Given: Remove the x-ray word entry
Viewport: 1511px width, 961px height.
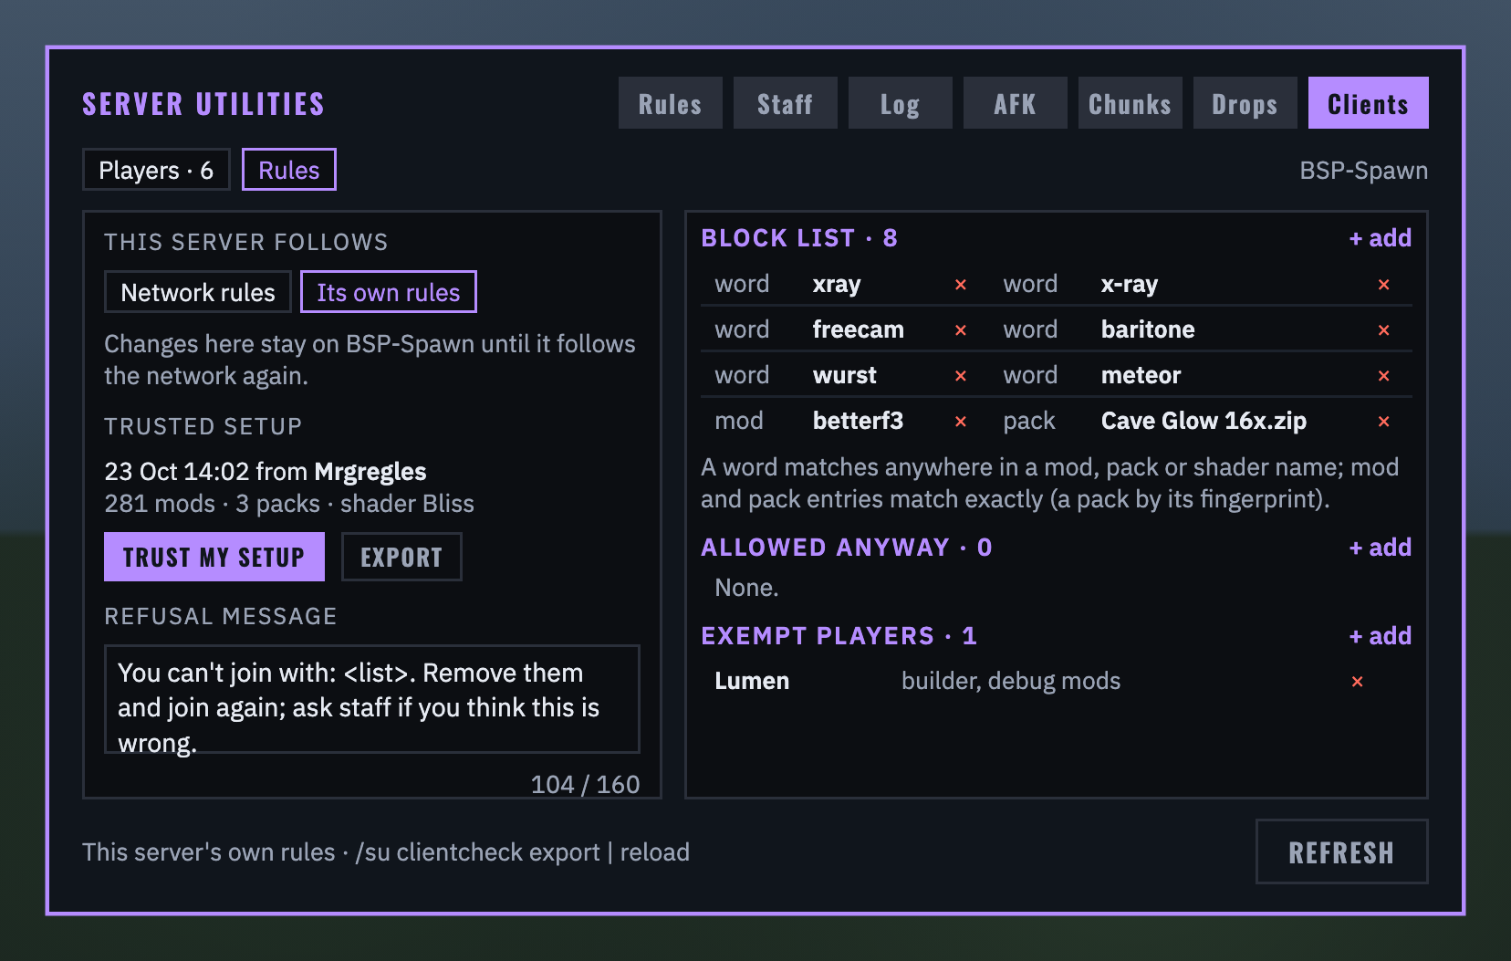Looking at the screenshot, I should click(1383, 285).
